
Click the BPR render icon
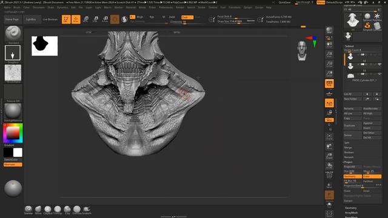pyautogui.click(x=329, y=30)
